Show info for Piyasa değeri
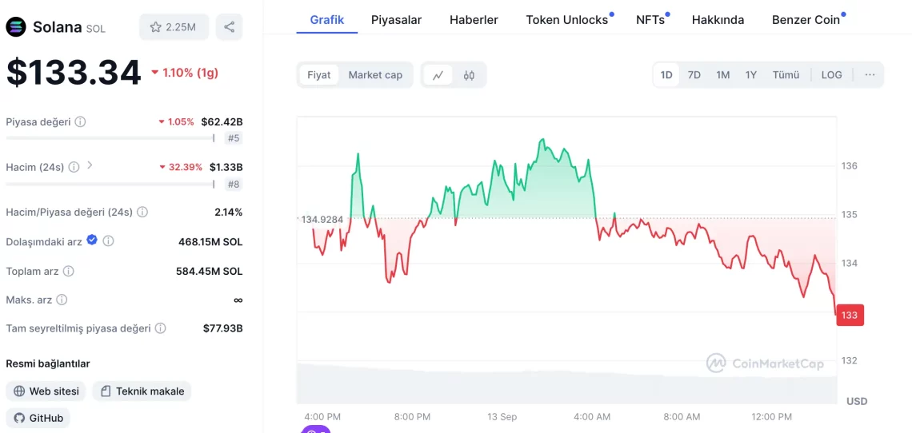The height and width of the screenshot is (433, 912). point(80,122)
